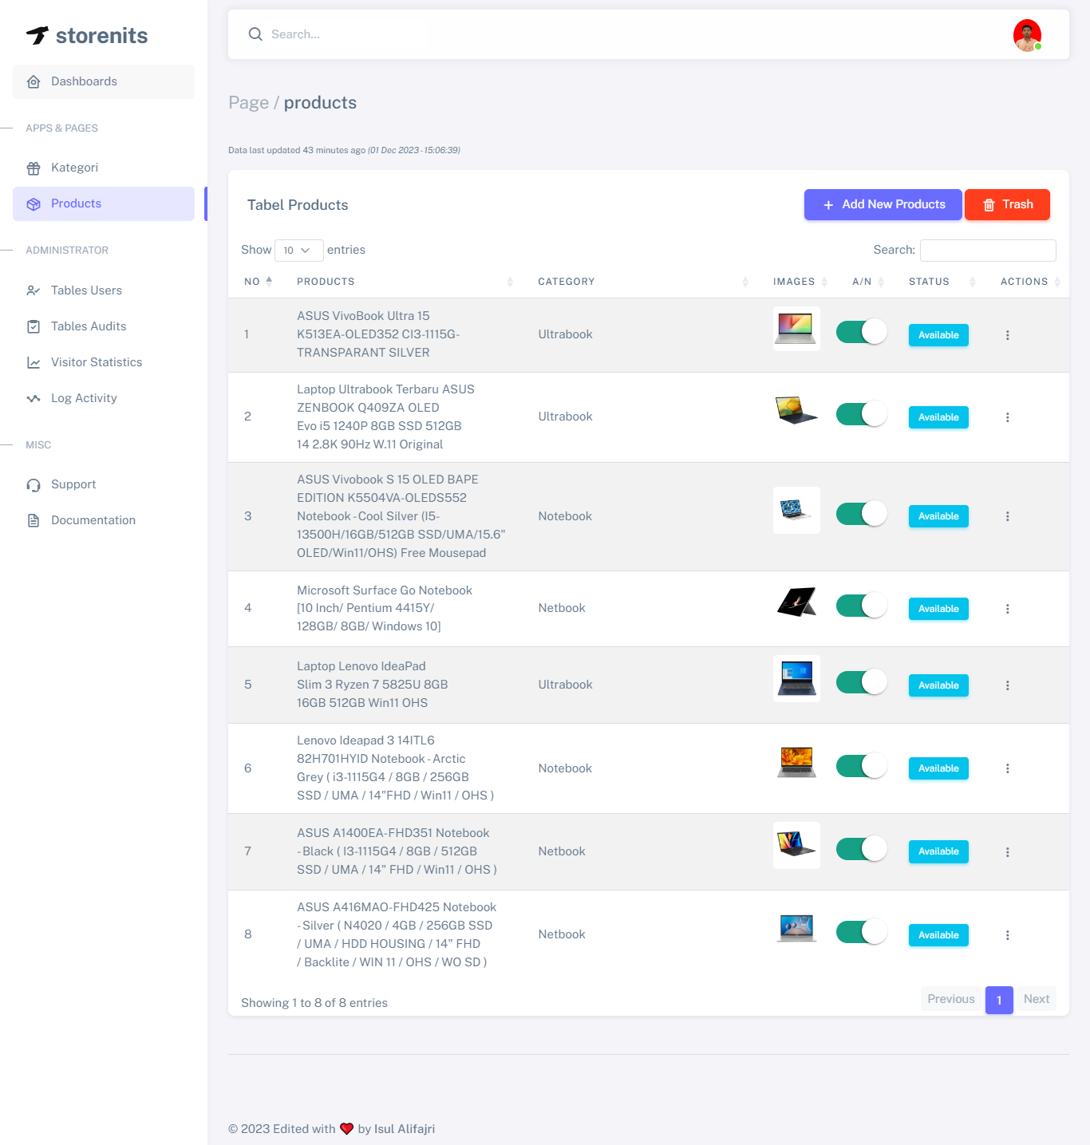Open the Show entries dropdown

(x=298, y=251)
